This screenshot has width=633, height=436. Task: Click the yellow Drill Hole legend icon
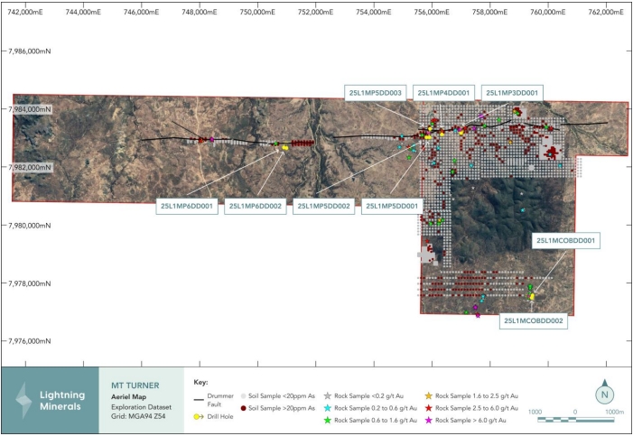[x=199, y=417]
